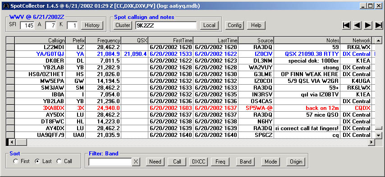Screen dimensions: 385x177
Task: Clear the band filter with X button
Action: (136, 161)
